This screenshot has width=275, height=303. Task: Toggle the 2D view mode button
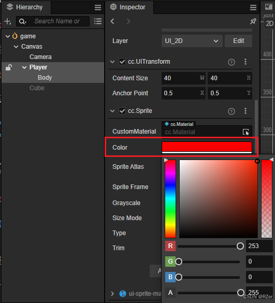tap(270, 24)
